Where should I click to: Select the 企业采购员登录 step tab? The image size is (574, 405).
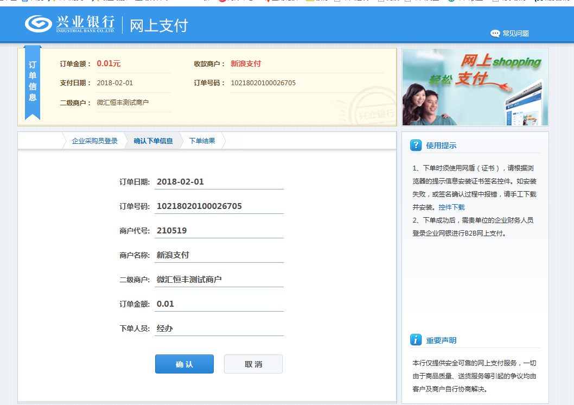pos(94,141)
